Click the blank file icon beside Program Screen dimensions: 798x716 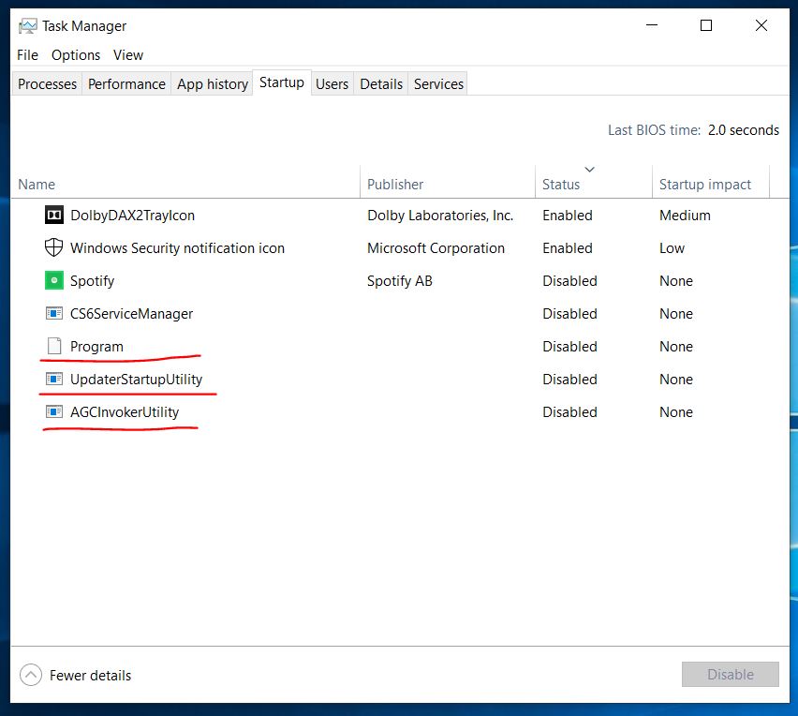(54, 346)
